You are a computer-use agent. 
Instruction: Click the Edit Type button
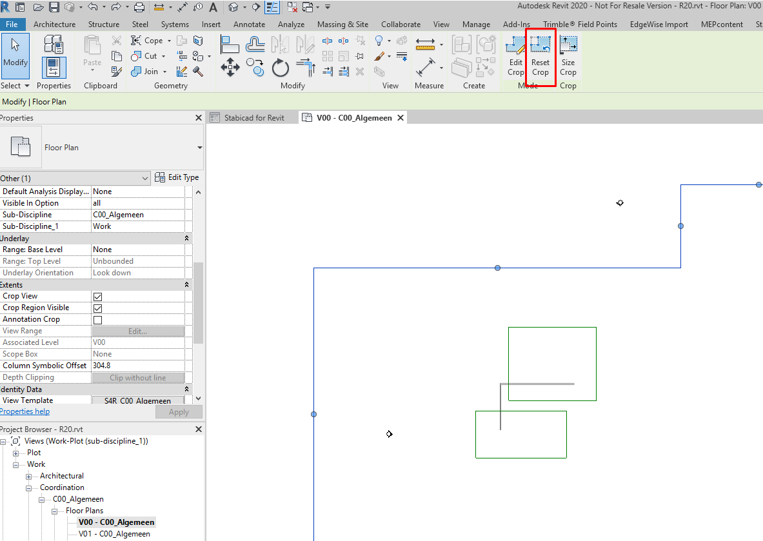[x=177, y=177]
